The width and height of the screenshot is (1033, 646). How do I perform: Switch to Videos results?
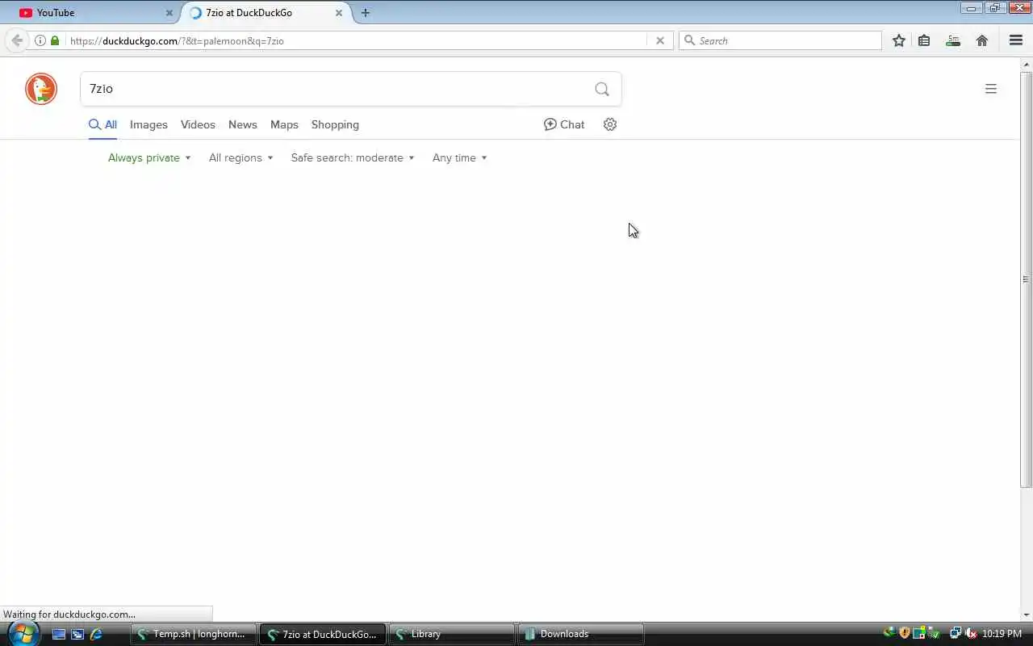coord(198,124)
